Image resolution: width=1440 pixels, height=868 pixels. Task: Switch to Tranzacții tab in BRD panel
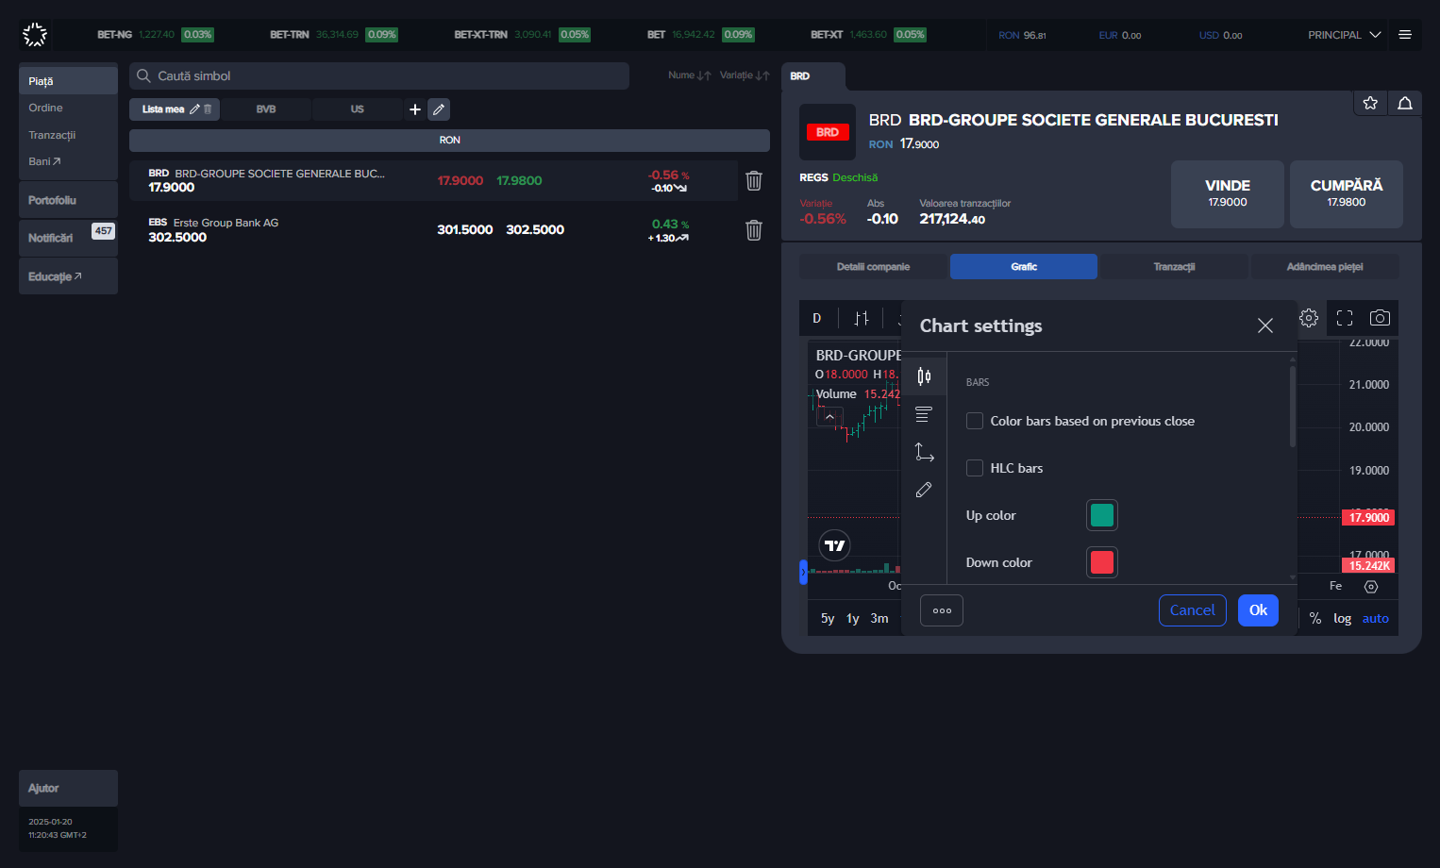coord(1174,267)
